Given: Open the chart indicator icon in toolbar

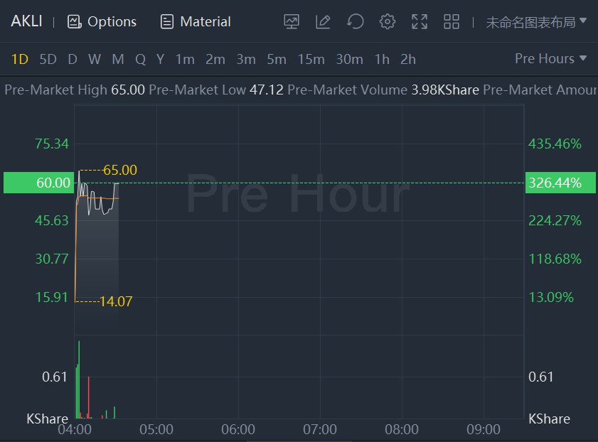Looking at the screenshot, I should [x=291, y=21].
